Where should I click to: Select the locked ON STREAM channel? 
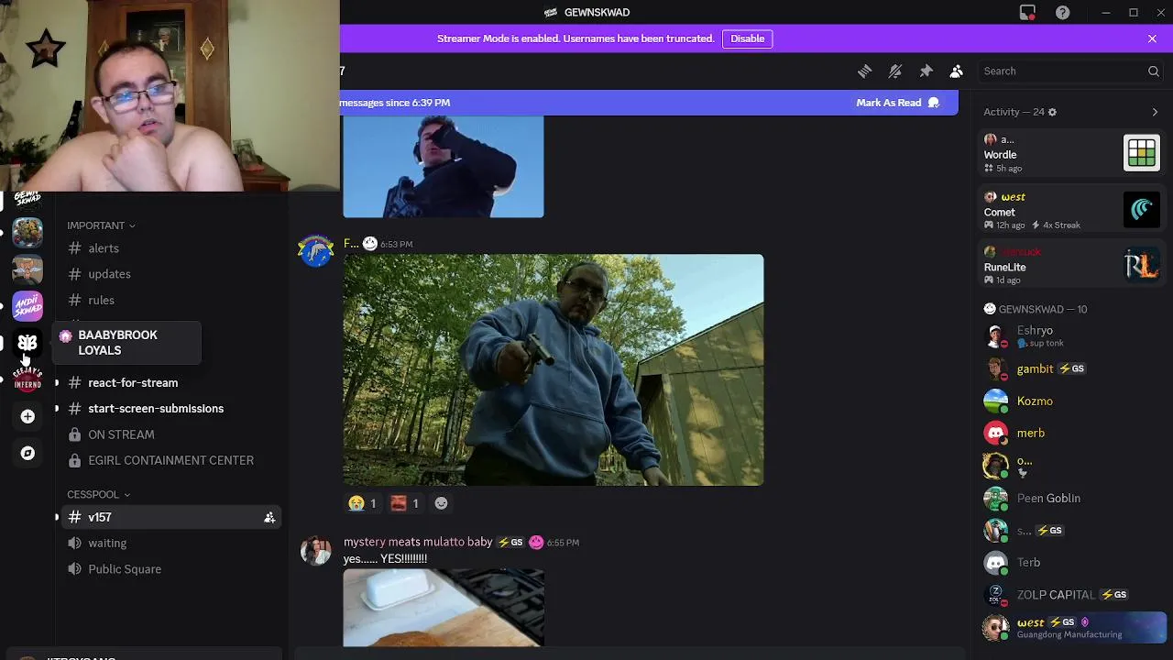[x=171, y=434]
